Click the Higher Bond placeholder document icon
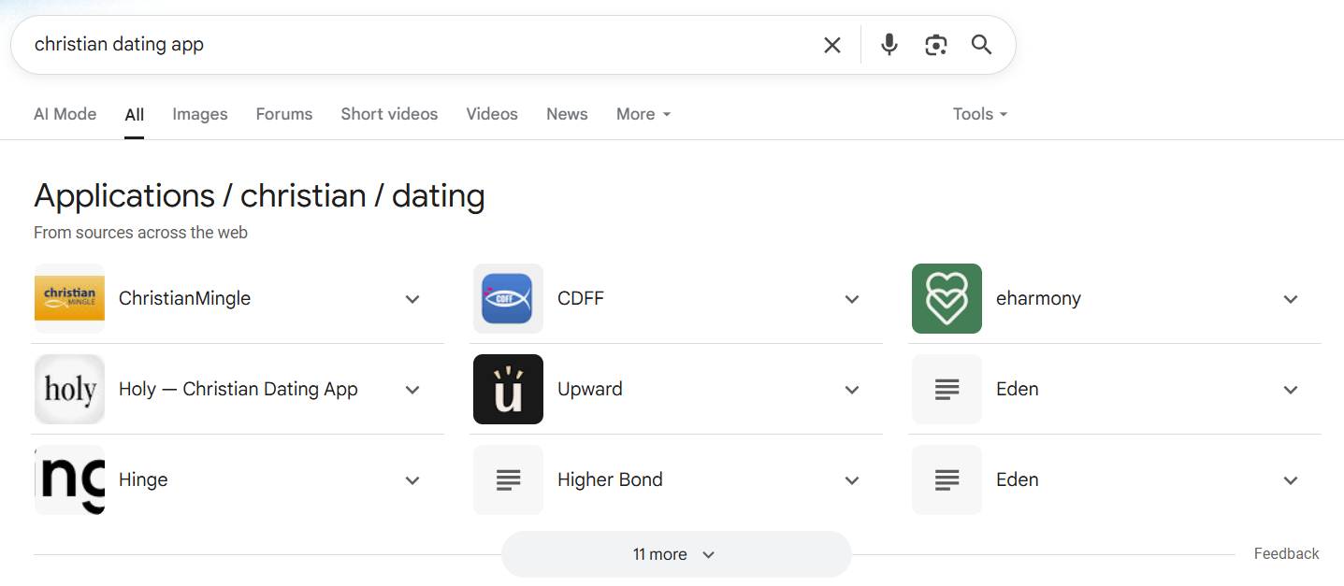This screenshot has height=586, width=1344. (x=508, y=480)
